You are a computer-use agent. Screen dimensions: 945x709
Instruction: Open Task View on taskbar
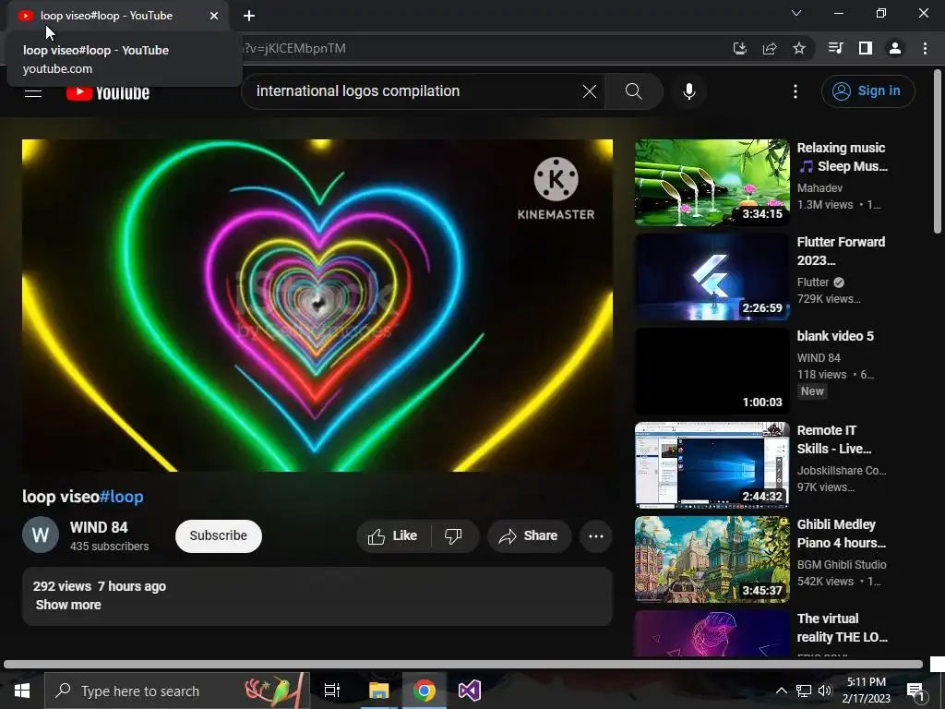(332, 691)
